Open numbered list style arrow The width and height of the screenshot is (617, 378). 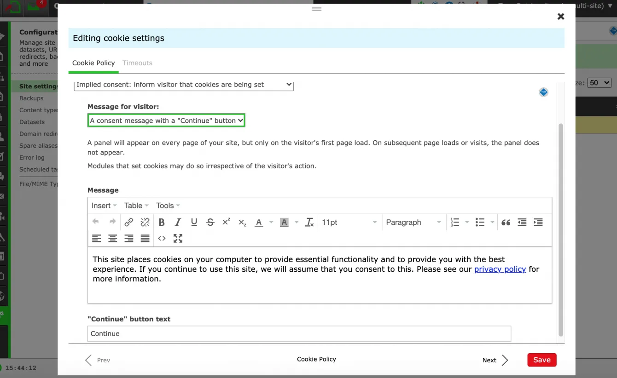click(x=467, y=222)
